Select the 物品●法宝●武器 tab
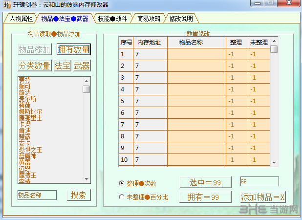 pyautogui.click(x=65, y=19)
